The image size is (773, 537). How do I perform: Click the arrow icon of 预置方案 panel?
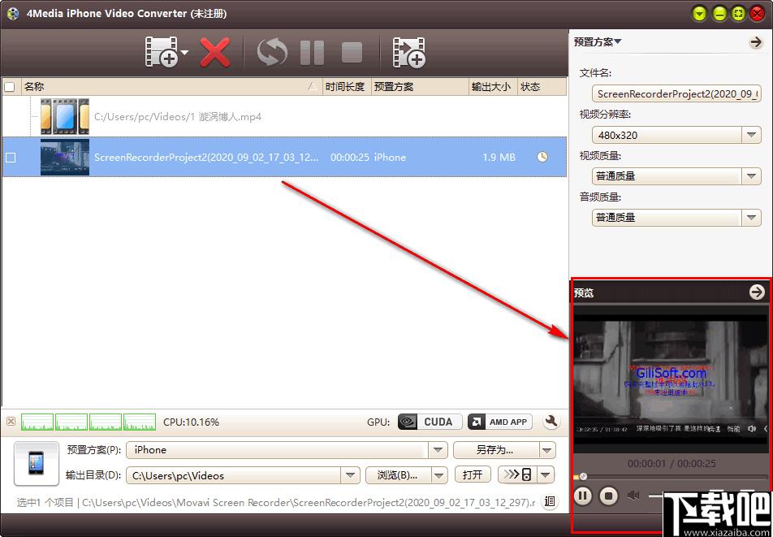[x=756, y=42]
